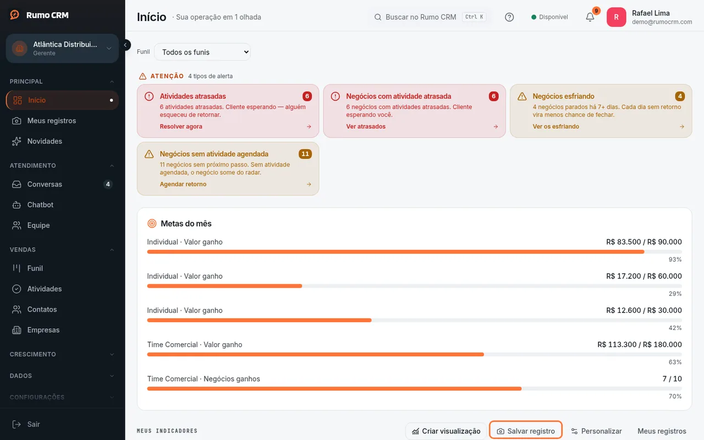704x440 pixels.
Task: Open the Chatbot sidebar item
Action: pyautogui.click(x=62, y=205)
